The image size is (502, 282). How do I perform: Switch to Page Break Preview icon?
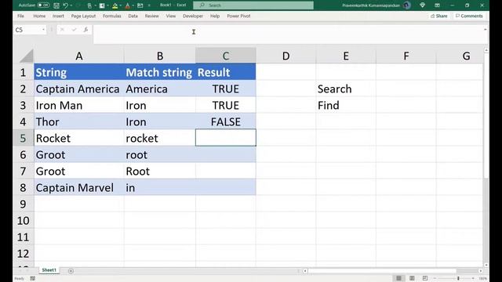[x=425, y=278]
